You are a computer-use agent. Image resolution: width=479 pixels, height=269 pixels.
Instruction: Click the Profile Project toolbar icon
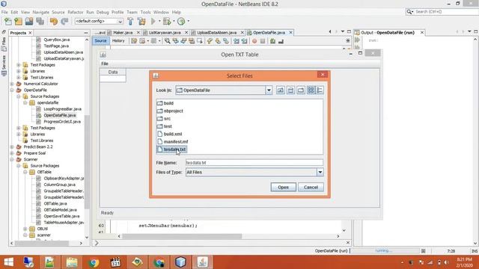(181, 22)
